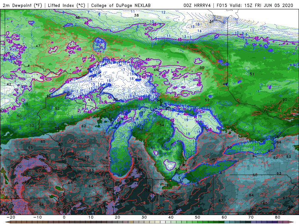Screen dimensions: 299x224
Task: Click the '60' label on the color scale
Action: pyautogui.click(x=224, y=217)
